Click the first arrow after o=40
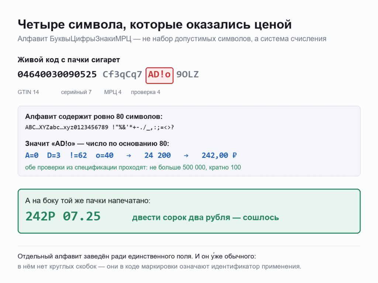Image resolution: width=378 pixels, height=283 pixels. click(129, 156)
